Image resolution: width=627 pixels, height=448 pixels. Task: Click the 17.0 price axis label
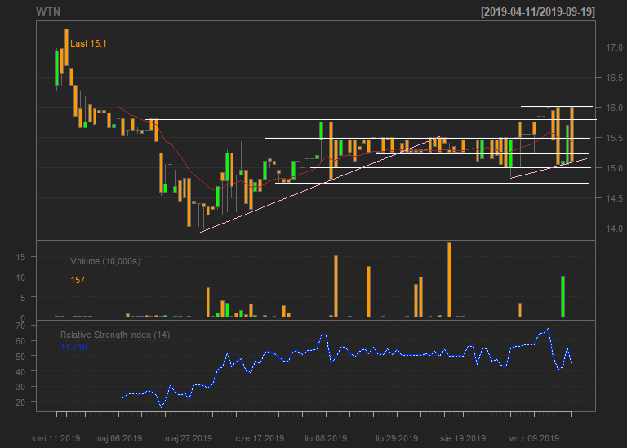tap(614, 47)
